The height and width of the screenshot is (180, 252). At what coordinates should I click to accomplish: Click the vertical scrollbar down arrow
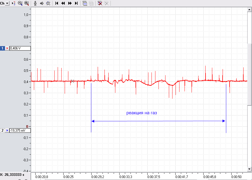[249, 169]
